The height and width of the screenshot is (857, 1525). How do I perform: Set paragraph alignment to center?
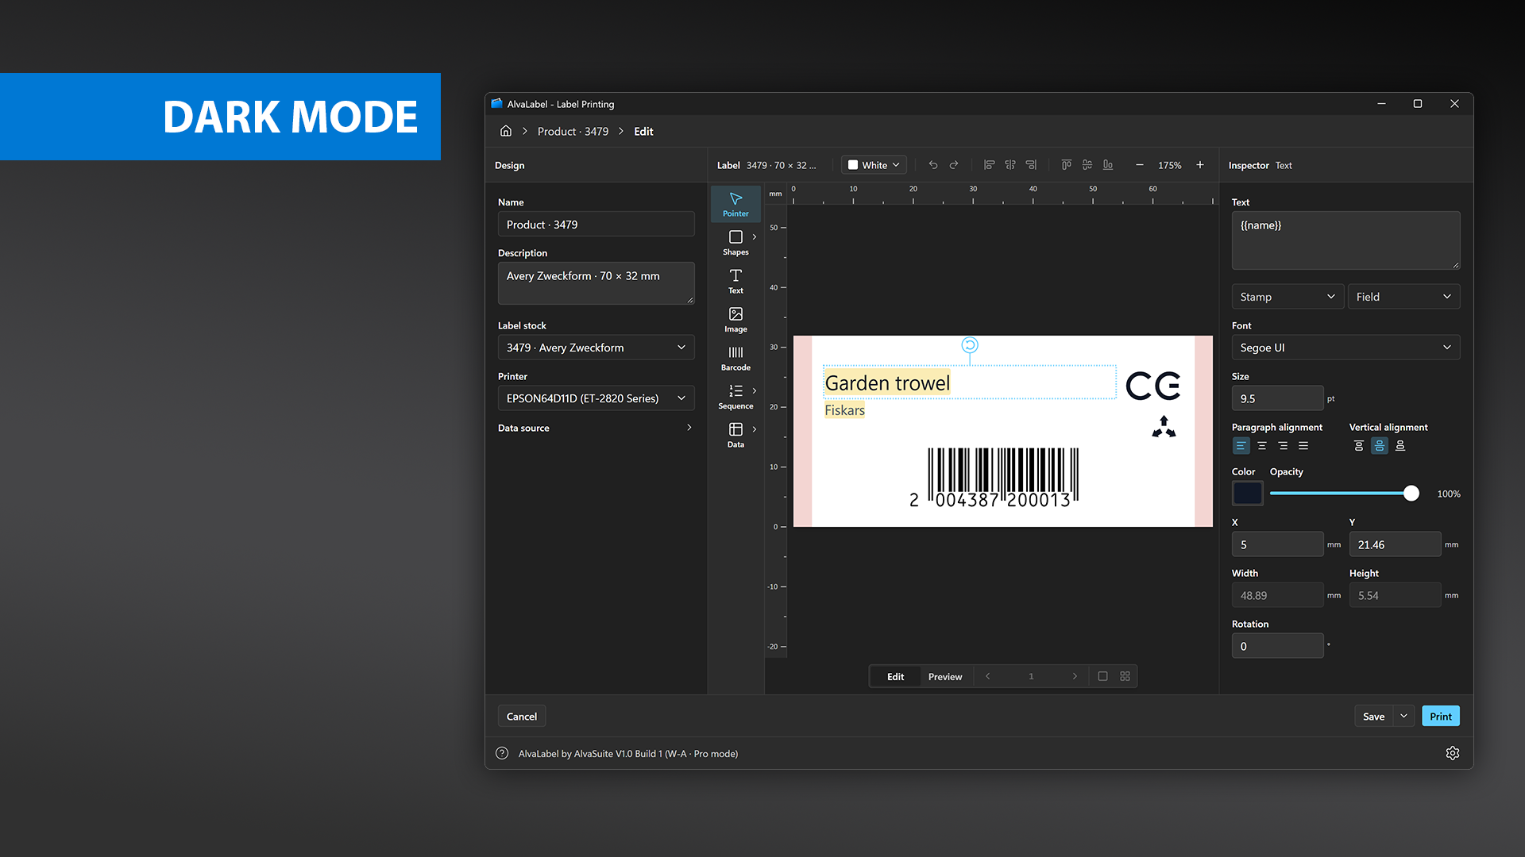click(1262, 446)
